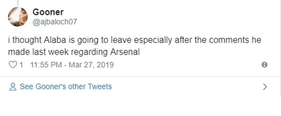Image resolution: width=281 pixels, height=116 pixels.
Task: Click the thread connector line above the avatar
Action: pos(18,3)
